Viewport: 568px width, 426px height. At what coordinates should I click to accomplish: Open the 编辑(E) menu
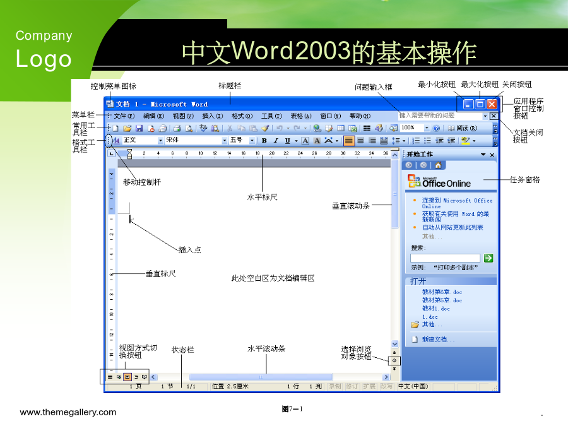pos(153,116)
